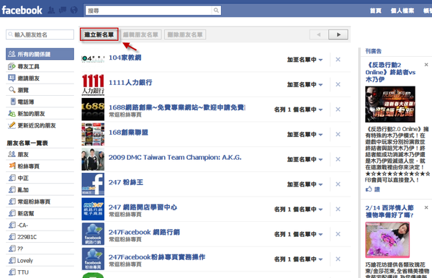Open 229B1C friend list
The width and height of the screenshot is (432, 278).
tap(40, 237)
